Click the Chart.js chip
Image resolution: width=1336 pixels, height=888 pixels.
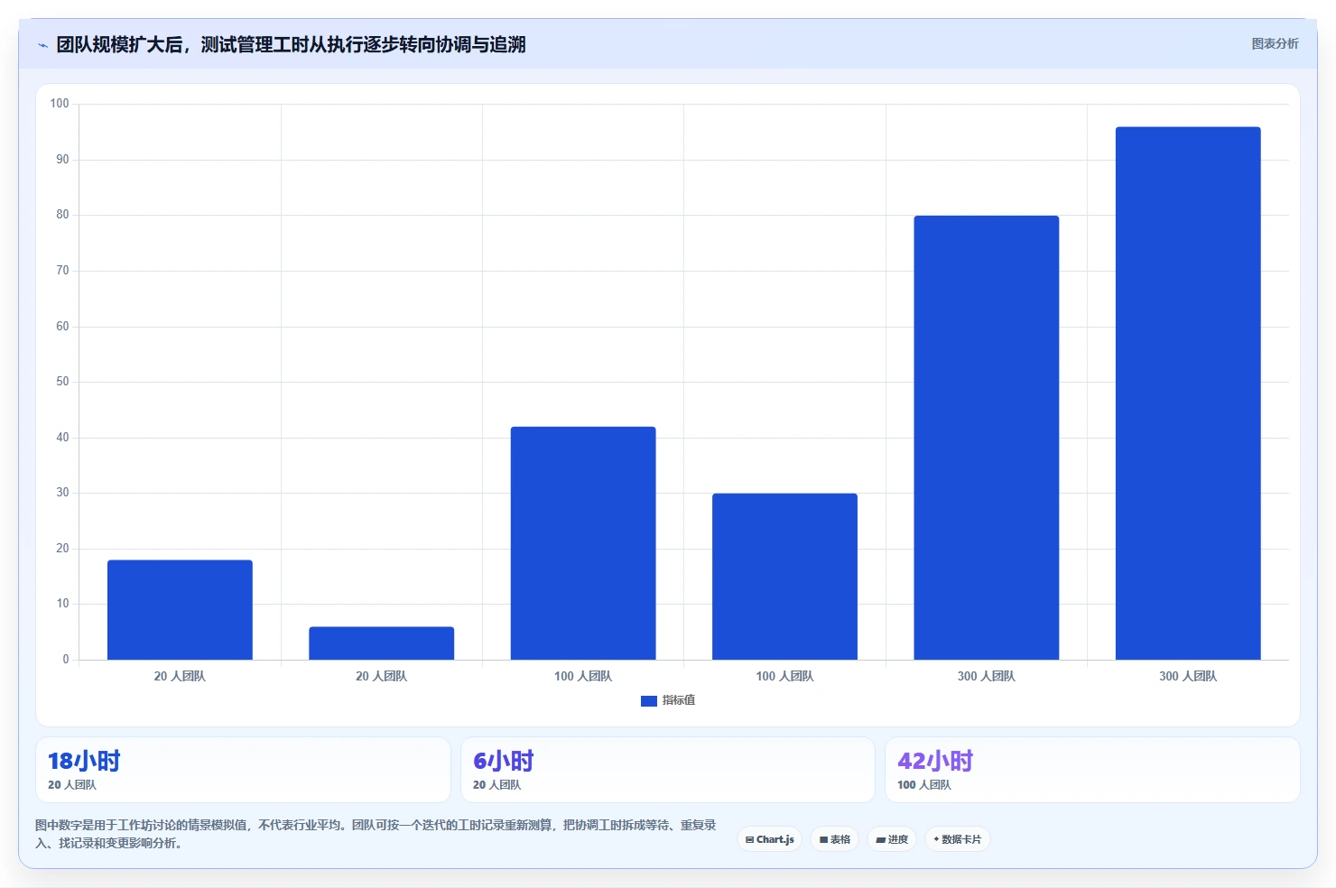(770, 839)
